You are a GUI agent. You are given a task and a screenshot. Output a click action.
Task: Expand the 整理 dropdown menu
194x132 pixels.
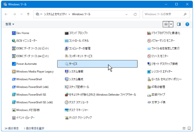pos(10,24)
